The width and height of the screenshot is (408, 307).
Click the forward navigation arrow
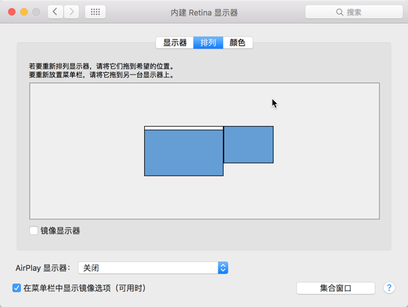(71, 12)
